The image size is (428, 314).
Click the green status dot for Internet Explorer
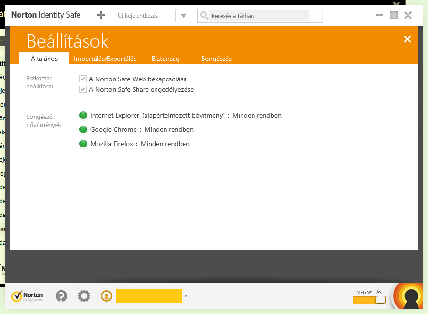(83, 115)
